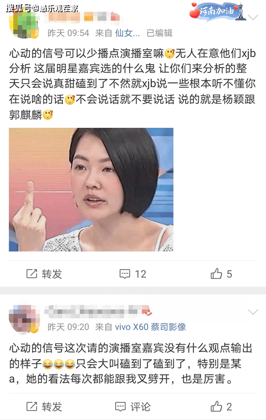Tap the repost icon on first post
The height and width of the screenshot is (420, 266).
click(32, 274)
